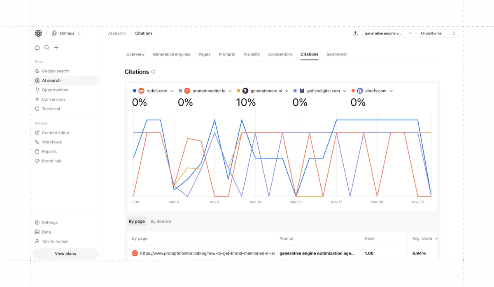The height and width of the screenshot is (287, 494).
Task: Open the Data section in sidebar
Action: coord(65,232)
